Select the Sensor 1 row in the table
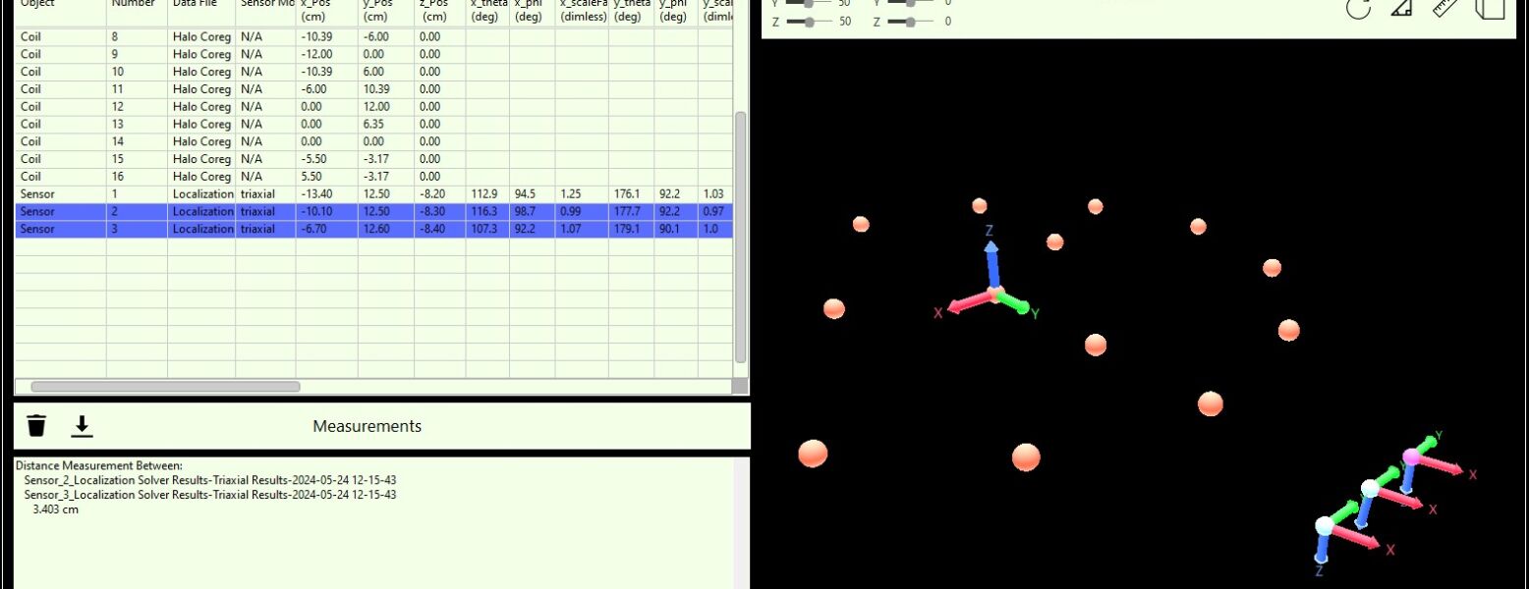The image size is (1529, 589). click(x=373, y=194)
